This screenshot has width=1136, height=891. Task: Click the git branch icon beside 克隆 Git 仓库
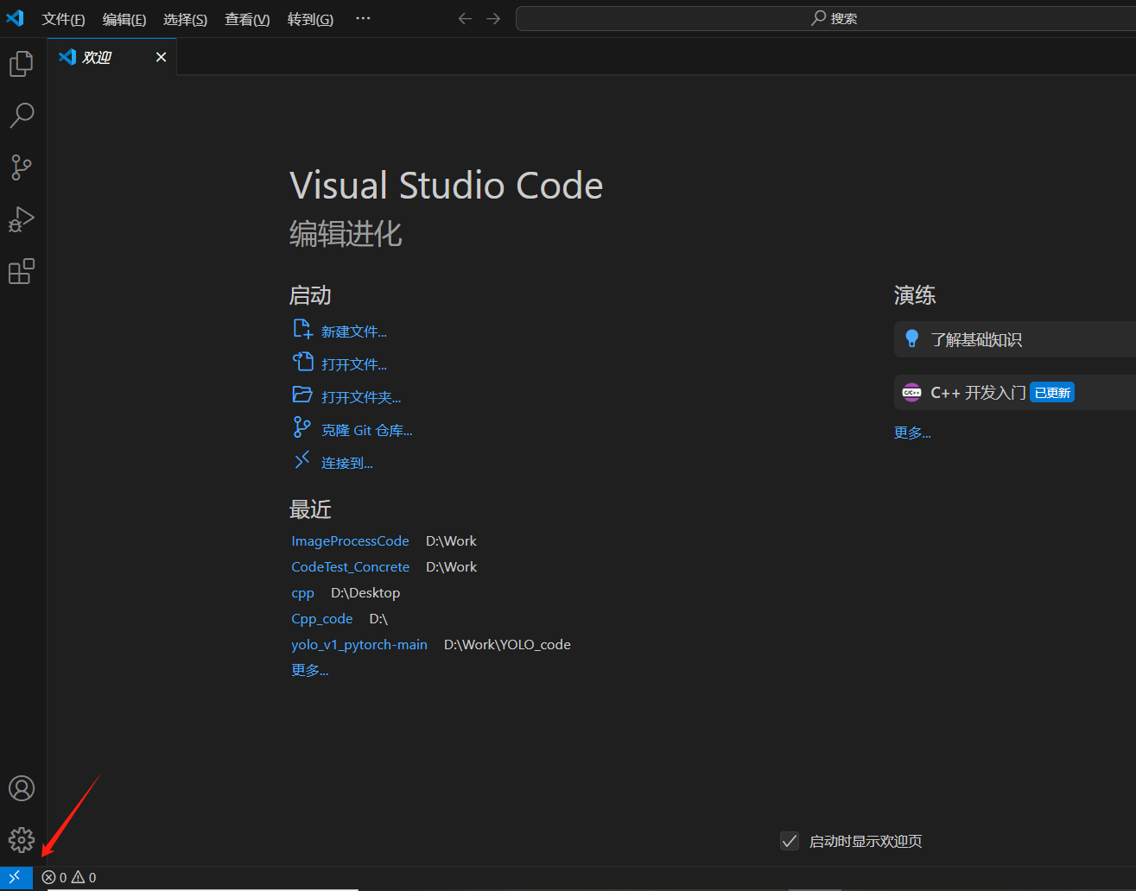pyautogui.click(x=302, y=428)
